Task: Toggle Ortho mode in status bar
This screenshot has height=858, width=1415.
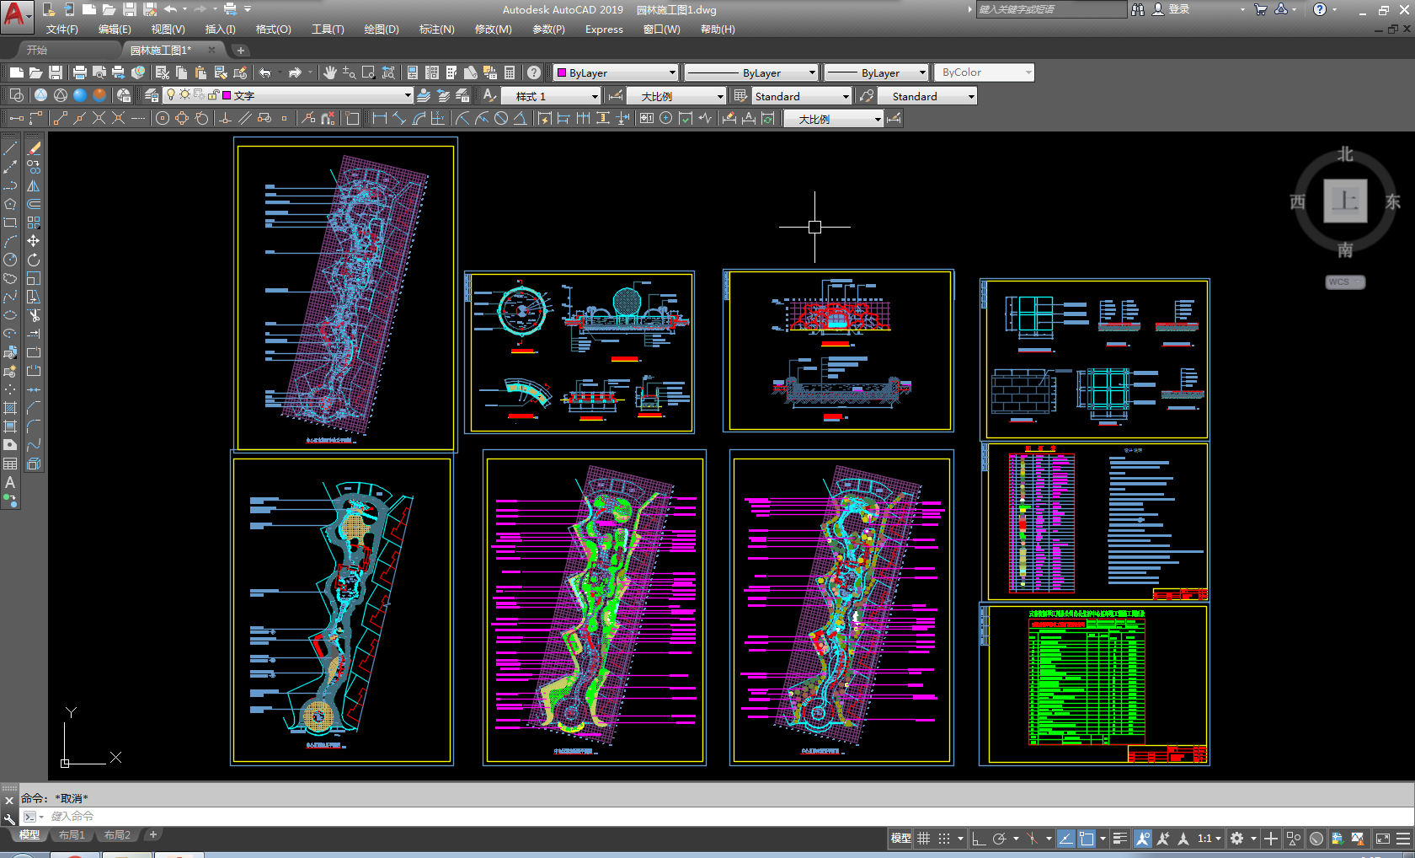Action: tap(978, 839)
